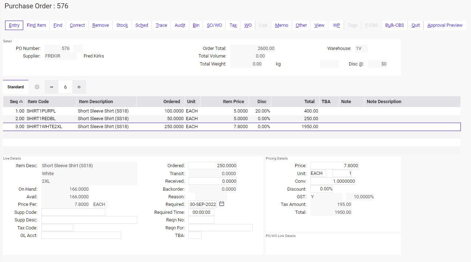Click the Quit button
The image size is (471, 262).
(x=415, y=25)
